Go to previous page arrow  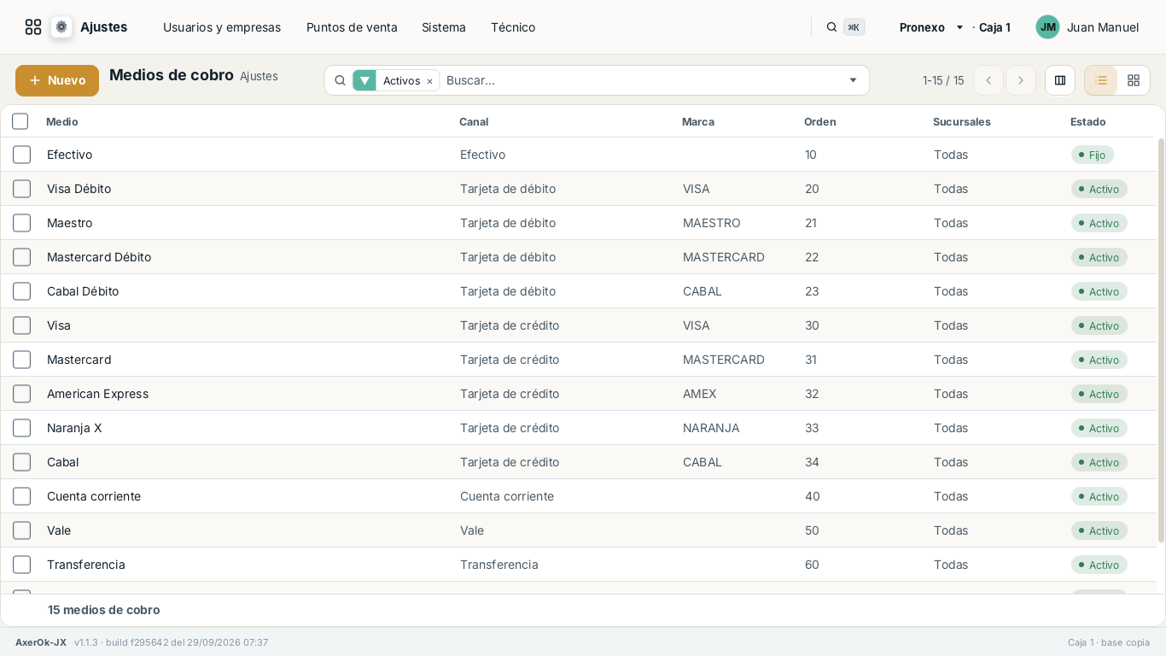point(988,80)
